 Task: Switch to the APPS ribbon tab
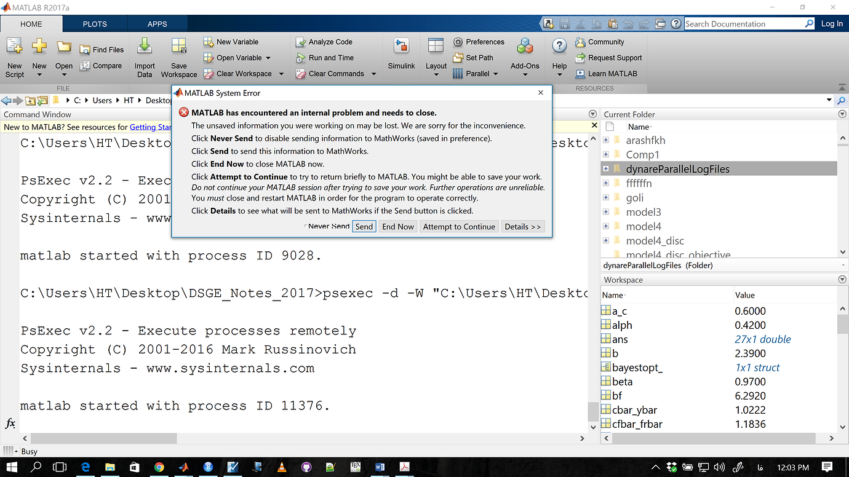coord(157,24)
